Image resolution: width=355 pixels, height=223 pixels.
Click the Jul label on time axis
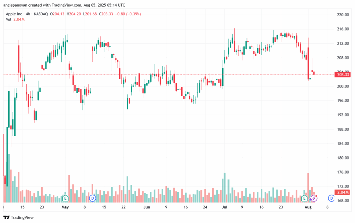coord(224,207)
